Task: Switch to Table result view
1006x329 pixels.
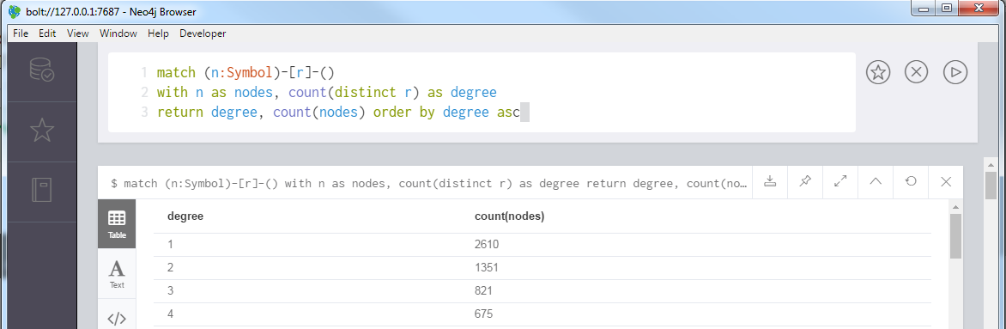Action: pyautogui.click(x=117, y=223)
